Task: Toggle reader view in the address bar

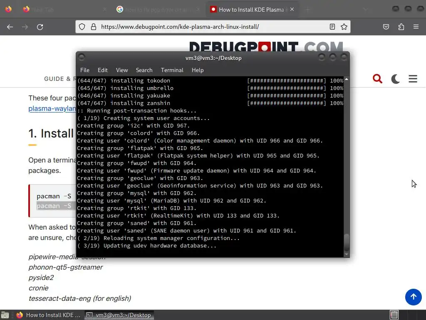Action: [332, 27]
